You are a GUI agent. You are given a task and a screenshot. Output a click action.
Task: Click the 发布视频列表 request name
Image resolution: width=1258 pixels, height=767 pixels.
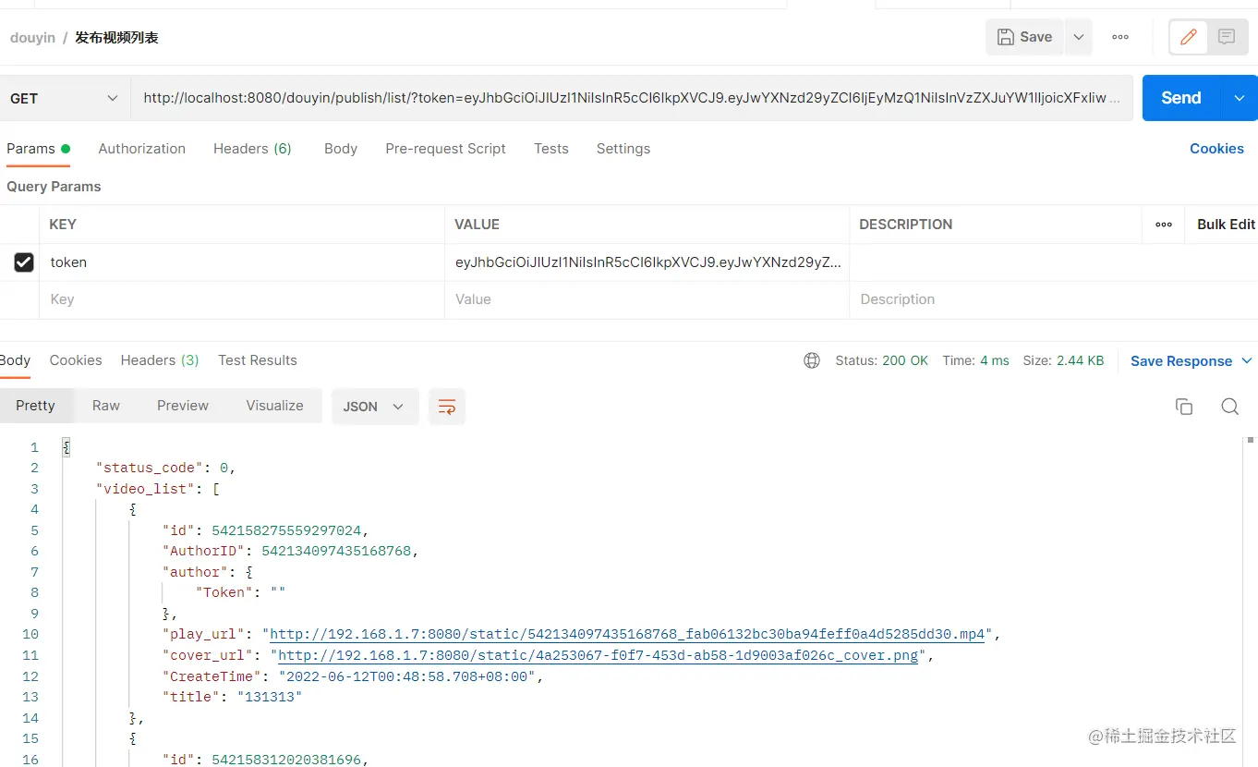[x=116, y=38]
